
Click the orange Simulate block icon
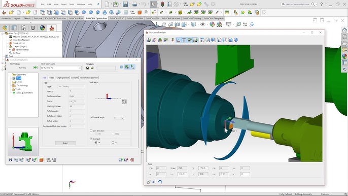pos(41,160)
